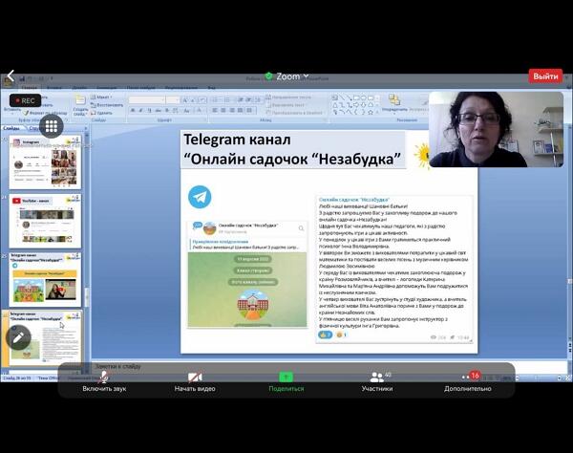
Task: Select the Рецензирование ribbon tab
Action: click(x=181, y=88)
